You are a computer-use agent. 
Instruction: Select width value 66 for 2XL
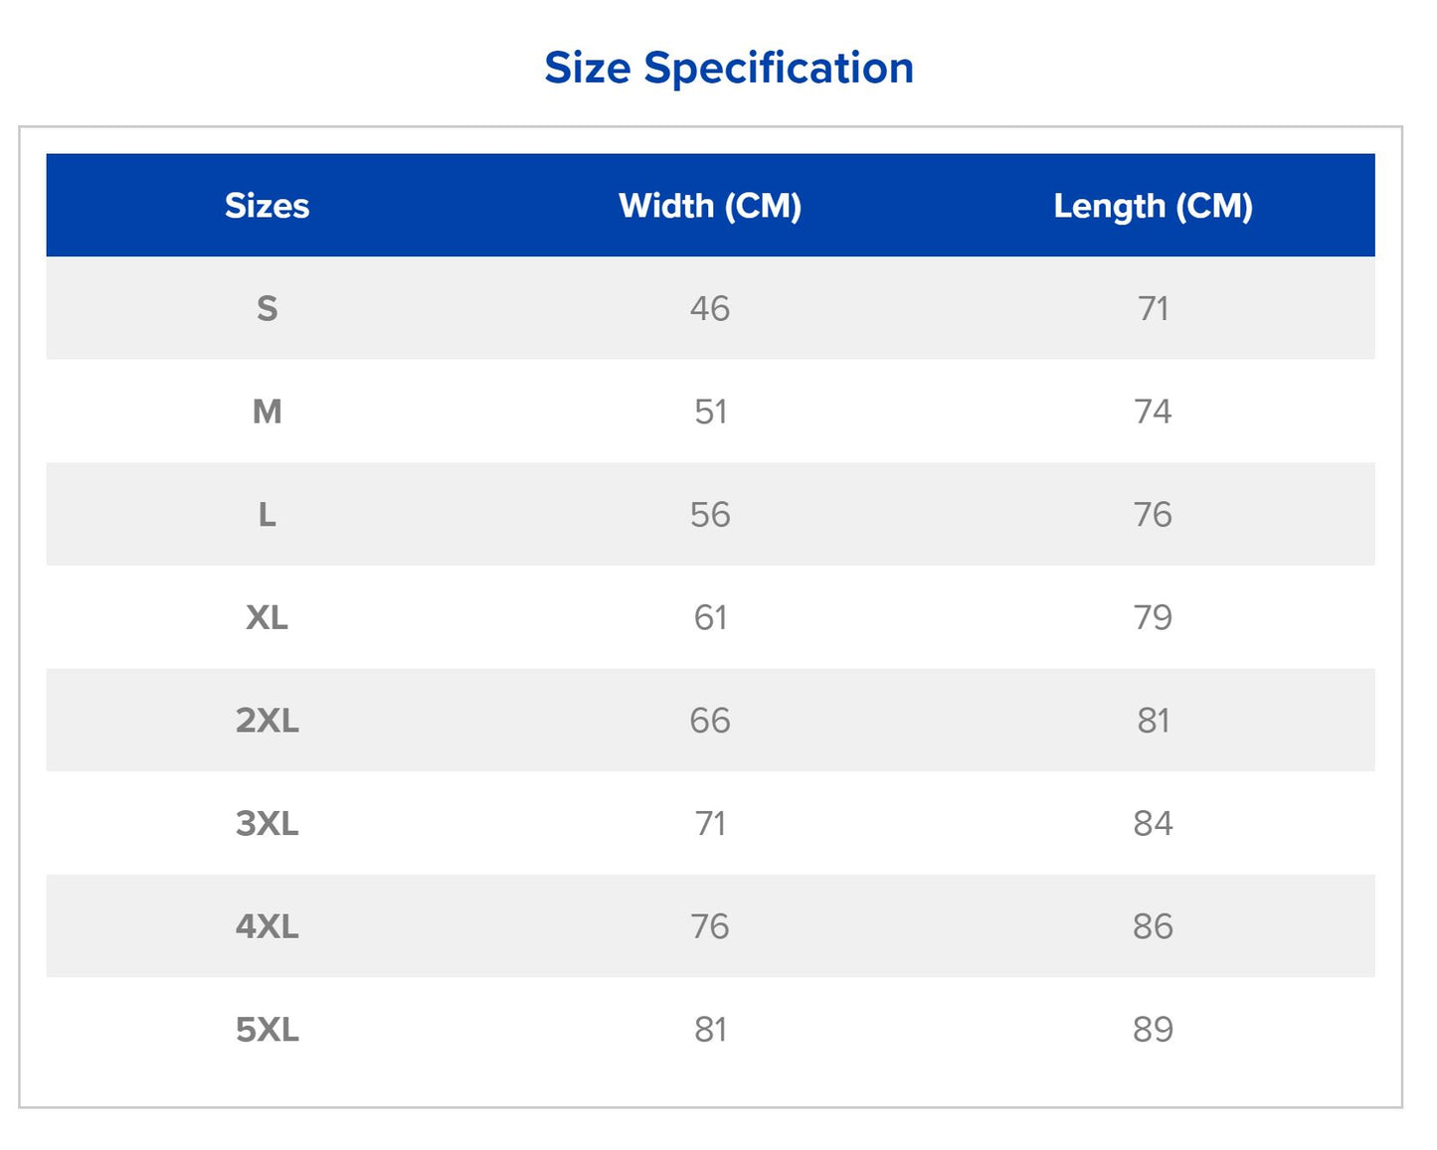[709, 721]
